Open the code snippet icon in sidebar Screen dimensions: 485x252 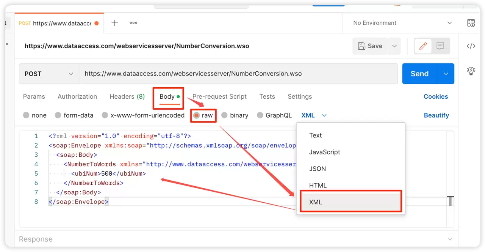[471, 46]
